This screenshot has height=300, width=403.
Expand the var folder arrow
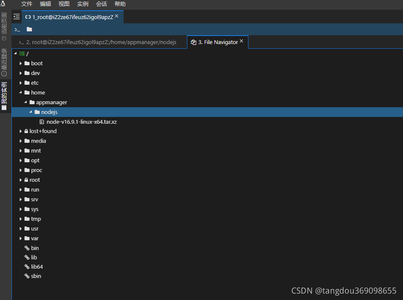click(x=20, y=238)
